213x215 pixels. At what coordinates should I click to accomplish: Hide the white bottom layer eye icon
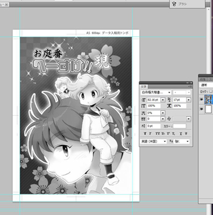(x=202, y=109)
